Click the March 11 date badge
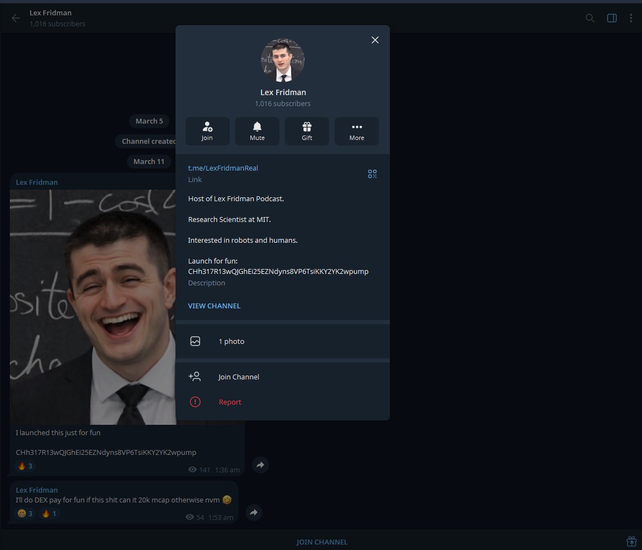This screenshot has height=550, width=642. [149, 161]
